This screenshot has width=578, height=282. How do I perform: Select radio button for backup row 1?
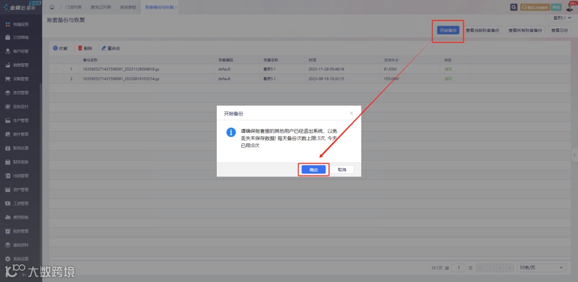pyautogui.click(x=56, y=69)
